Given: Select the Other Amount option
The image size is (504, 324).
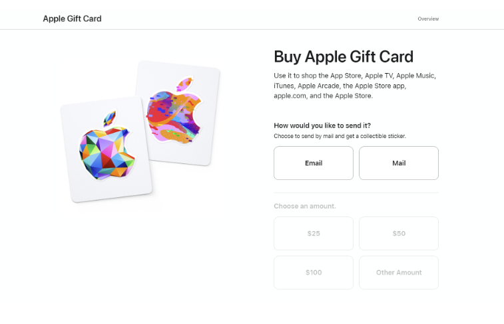Looking at the screenshot, I should 399,273.
